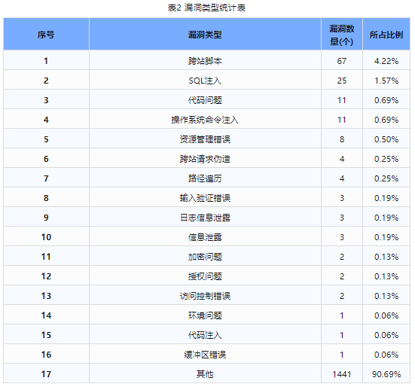Click the count value 25
Screen dimensions: 415x387
click(x=342, y=81)
